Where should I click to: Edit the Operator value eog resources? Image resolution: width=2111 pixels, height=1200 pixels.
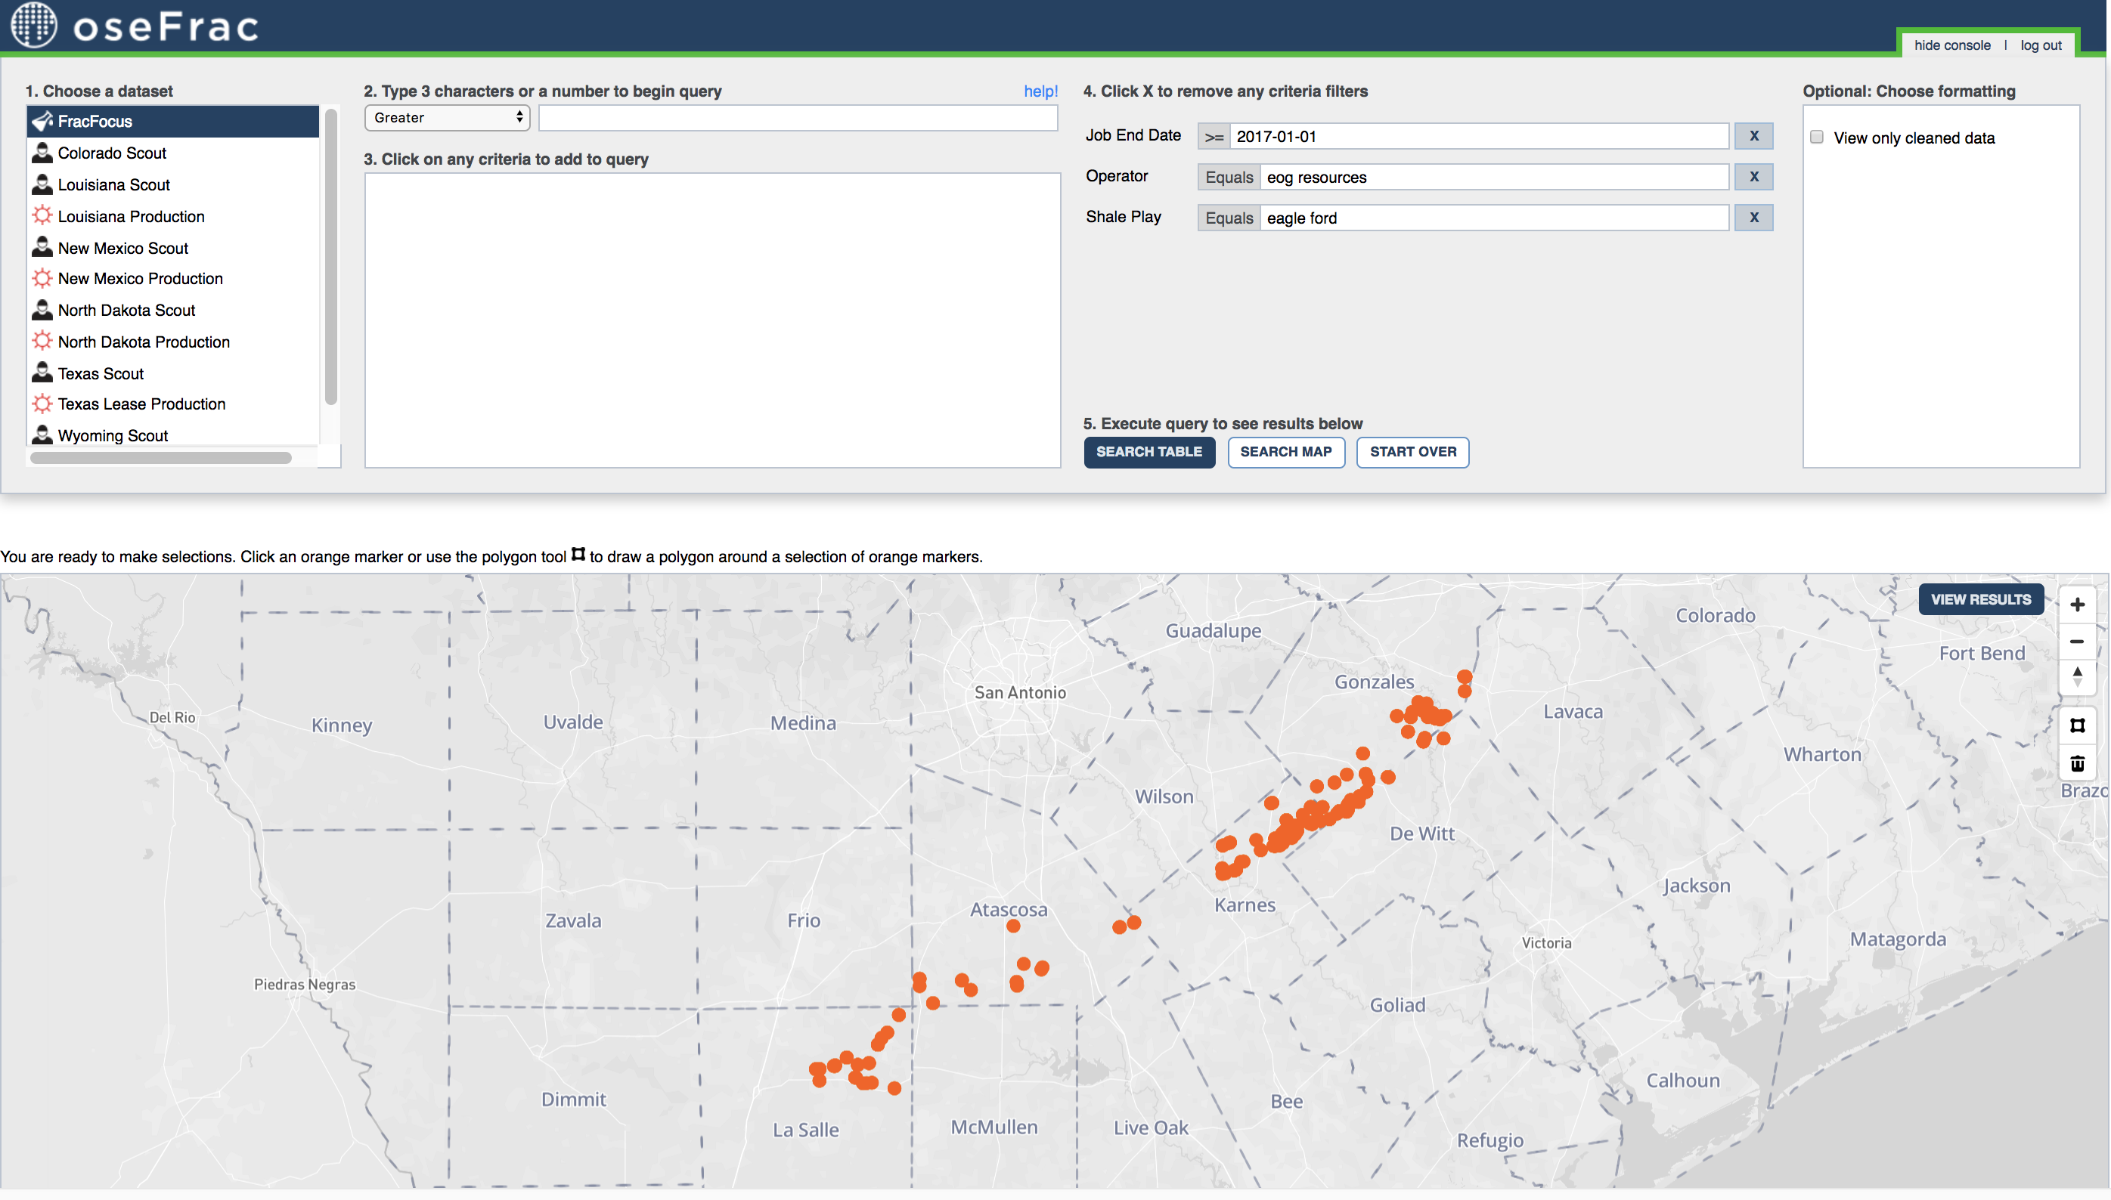(x=1493, y=176)
